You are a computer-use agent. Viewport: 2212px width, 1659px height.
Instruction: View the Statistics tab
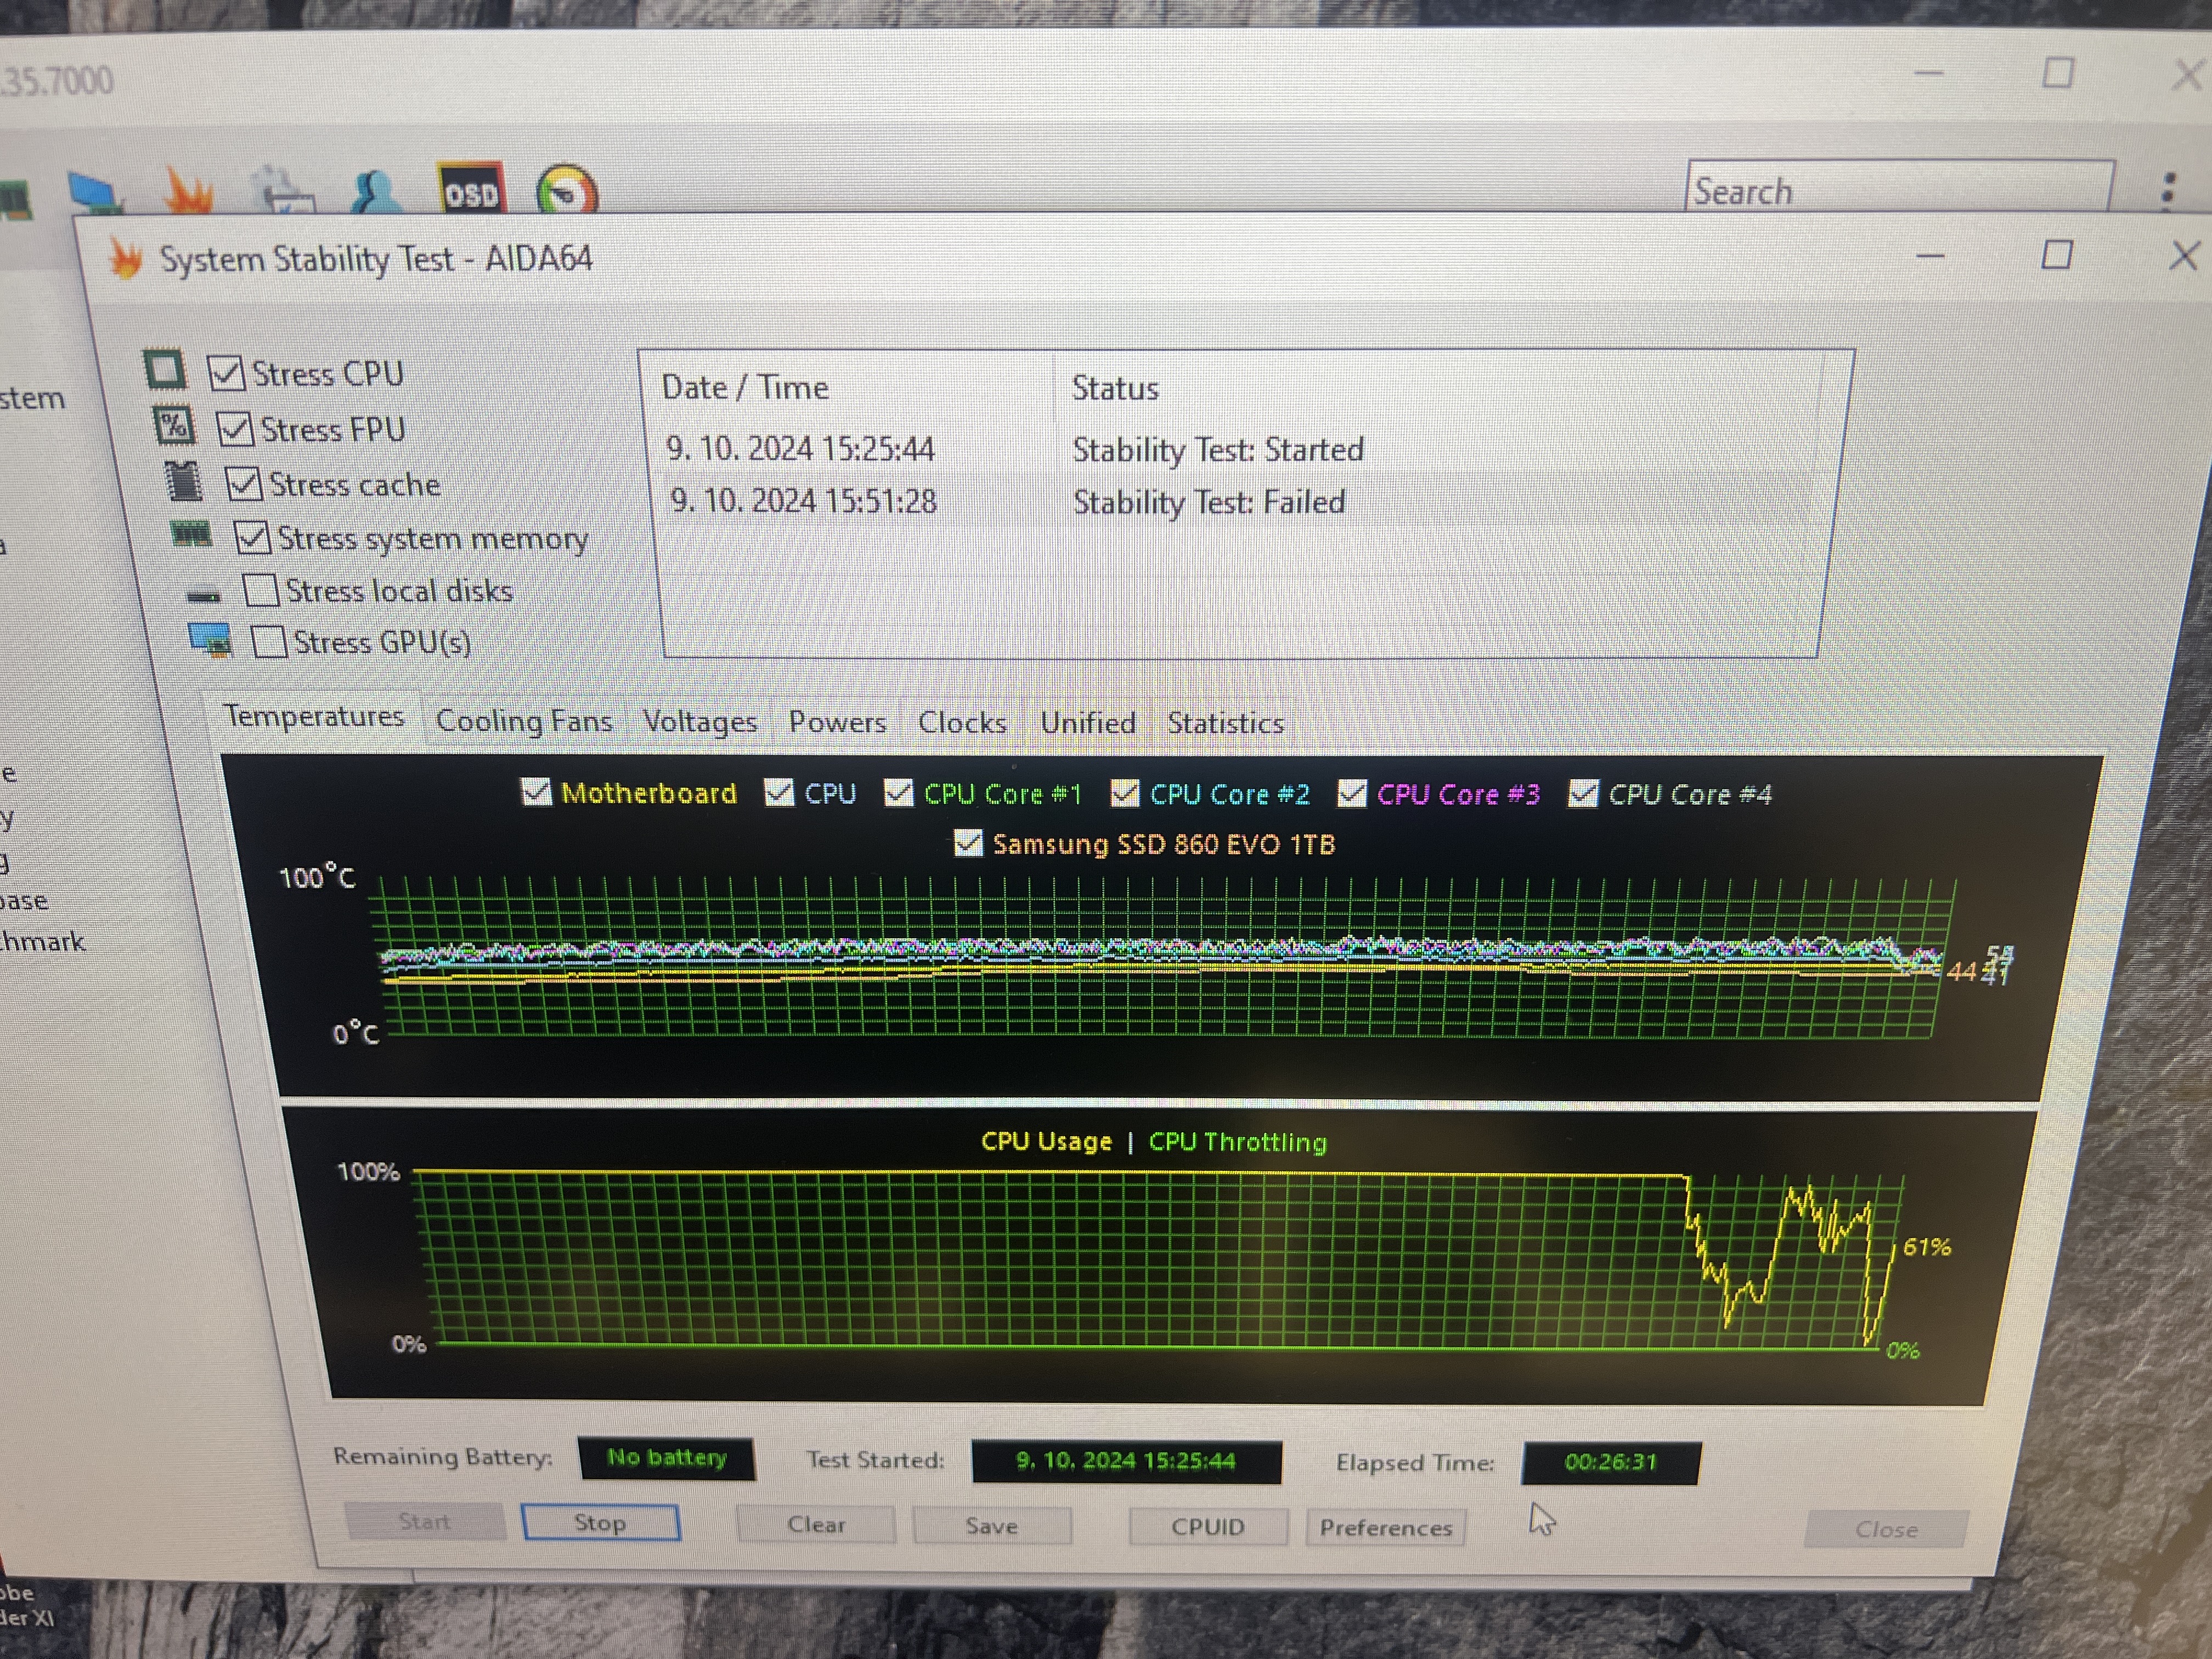pyautogui.click(x=1225, y=723)
